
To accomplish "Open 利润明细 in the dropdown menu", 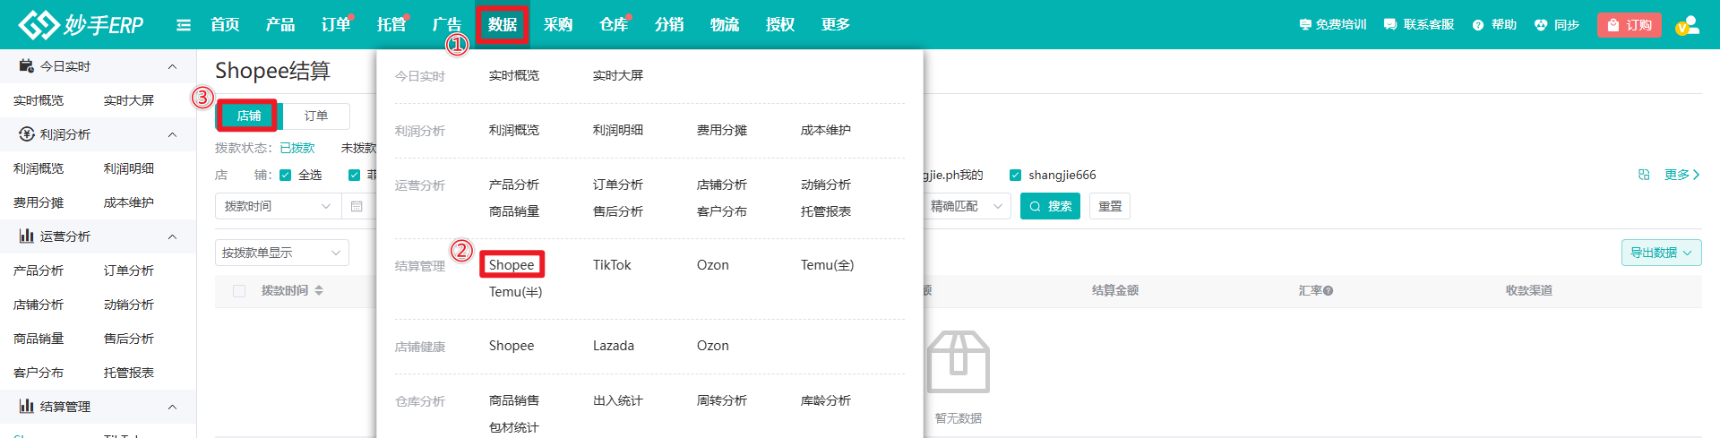I will [618, 130].
